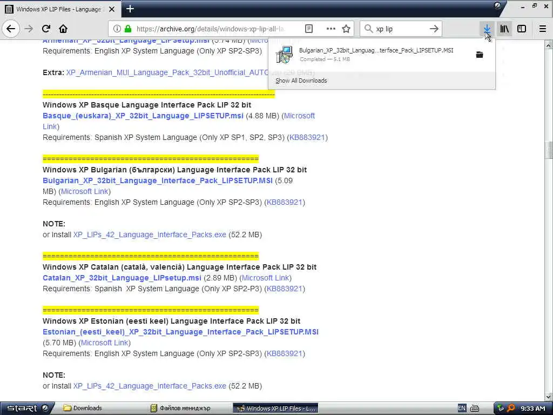
Task: Open XP_Armenian_MUI_Language_Pack extra link
Action: [167, 72]
